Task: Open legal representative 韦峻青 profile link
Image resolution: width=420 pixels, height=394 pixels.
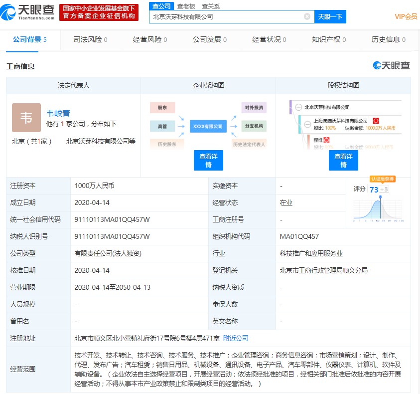Action: click(58, 113)
